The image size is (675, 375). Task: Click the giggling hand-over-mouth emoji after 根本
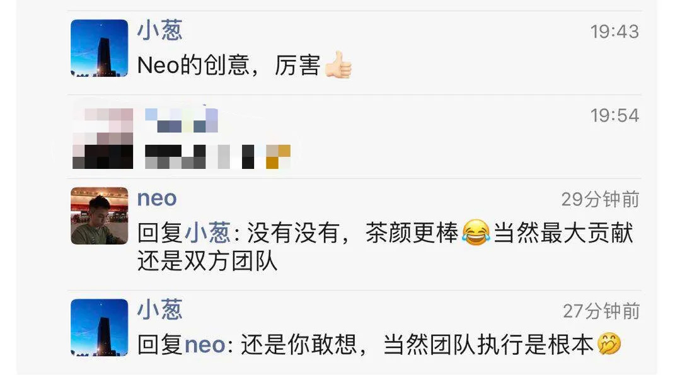pyautogui.click(x=609, y=344)
